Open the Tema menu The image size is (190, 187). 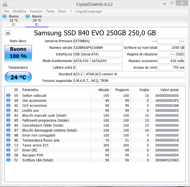point(50,11)
